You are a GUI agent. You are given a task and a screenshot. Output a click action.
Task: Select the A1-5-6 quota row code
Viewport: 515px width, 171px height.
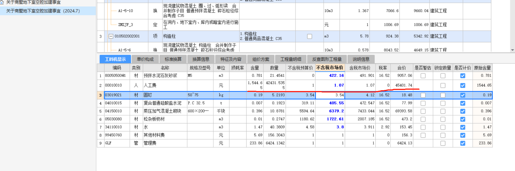(125, 50)
